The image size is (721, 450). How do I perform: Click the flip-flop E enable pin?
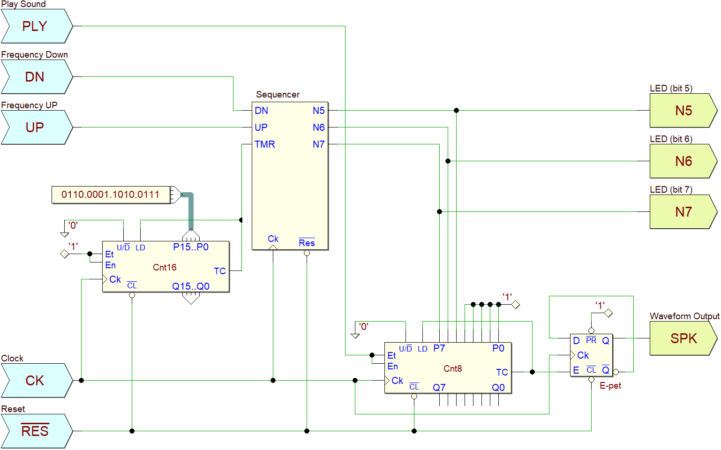coord(576,370)
